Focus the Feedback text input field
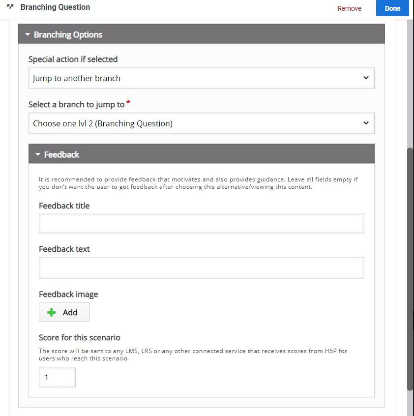This screenshot has height=416, width=414. tap(201, 267)
